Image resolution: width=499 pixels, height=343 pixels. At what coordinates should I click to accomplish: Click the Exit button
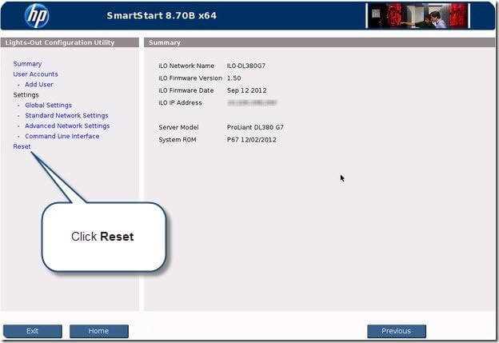[x=33, y=331]
